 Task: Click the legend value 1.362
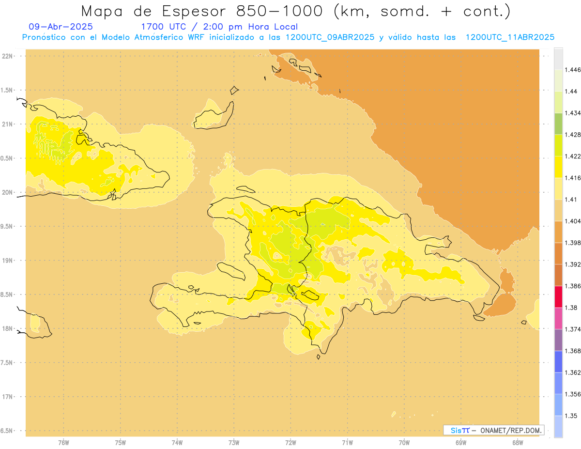[572, 372]
